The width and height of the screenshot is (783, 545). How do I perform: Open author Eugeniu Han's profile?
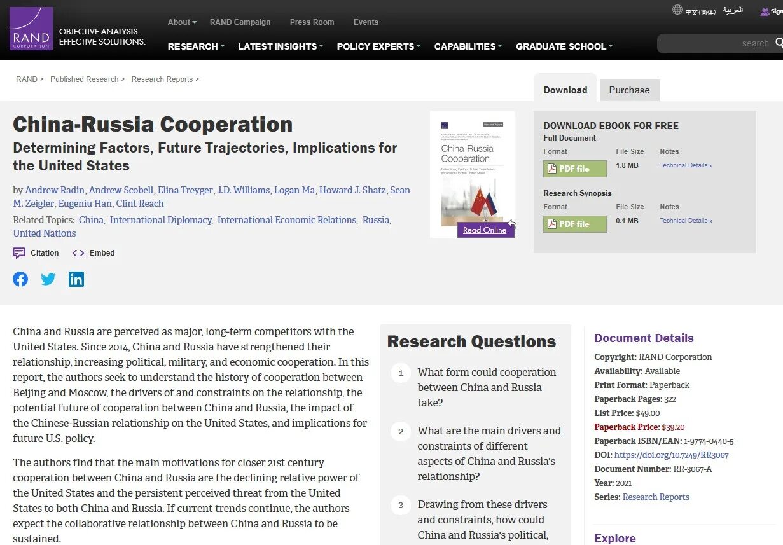click(x=85, y=204)
